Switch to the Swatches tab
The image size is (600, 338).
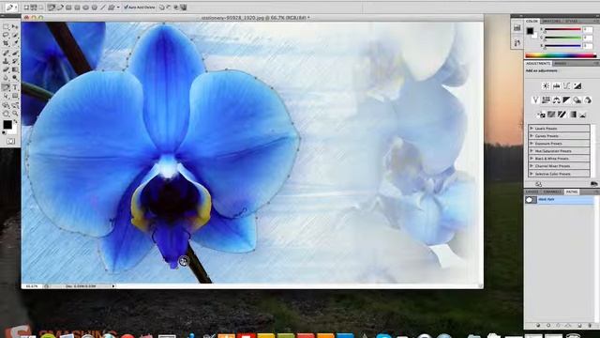click(551, 21)
